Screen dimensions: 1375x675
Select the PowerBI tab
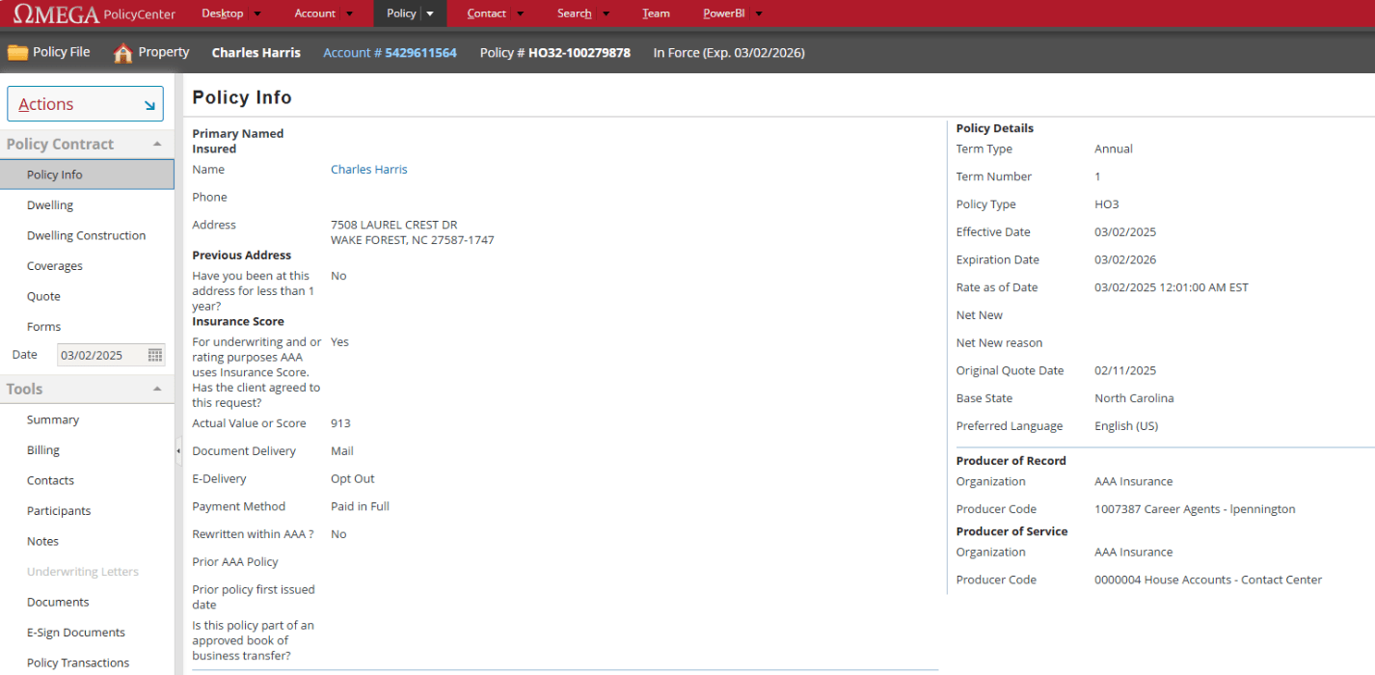click(x=724, y=13)
